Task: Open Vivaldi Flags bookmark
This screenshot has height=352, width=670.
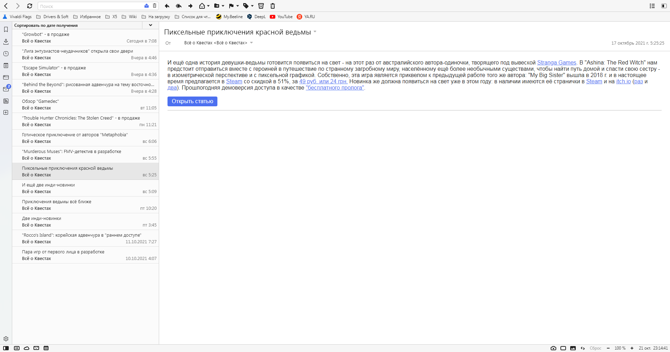Action: pyautogui.click(x=17, y=17)
